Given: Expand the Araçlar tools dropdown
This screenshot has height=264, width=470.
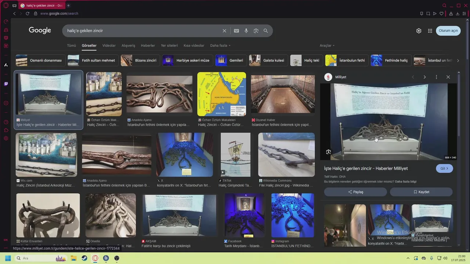Looking at the screenshot, I should pyautogui.click(x=327, y=45).
